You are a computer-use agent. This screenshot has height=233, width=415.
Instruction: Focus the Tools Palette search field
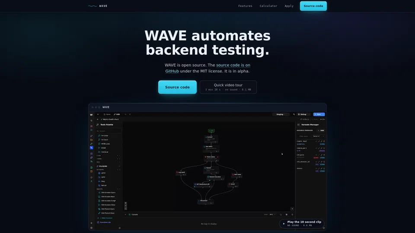tap(109, 131)
